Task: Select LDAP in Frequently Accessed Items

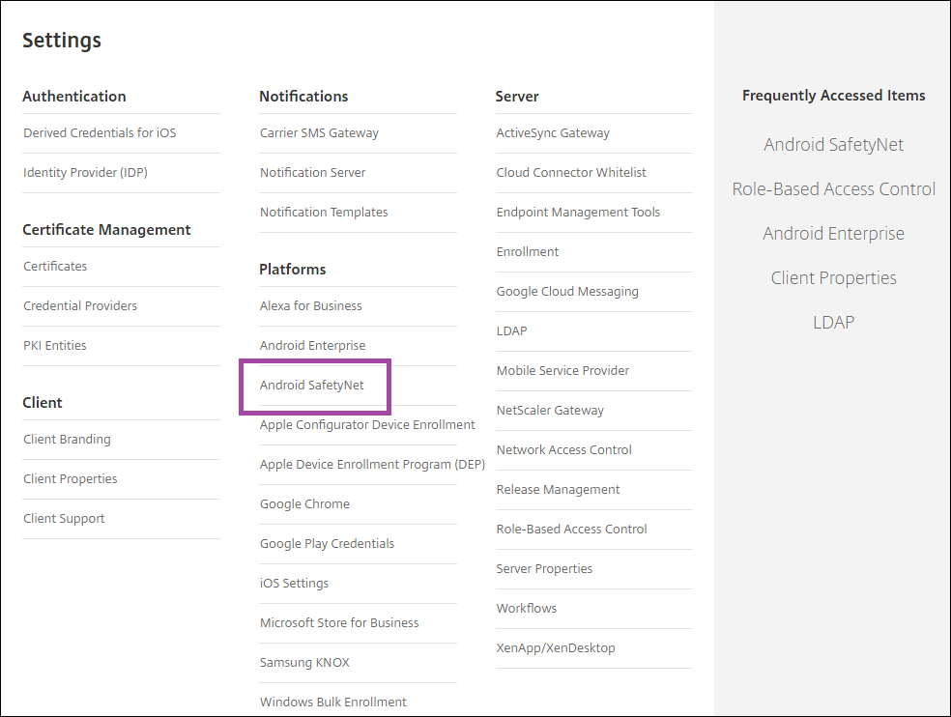Action: coord(833,323)
